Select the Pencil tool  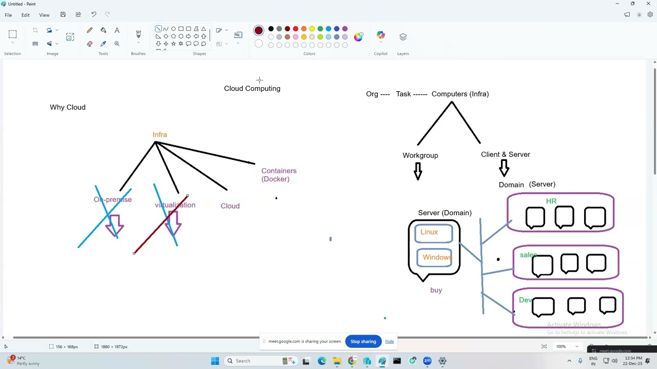coord(90,30)
